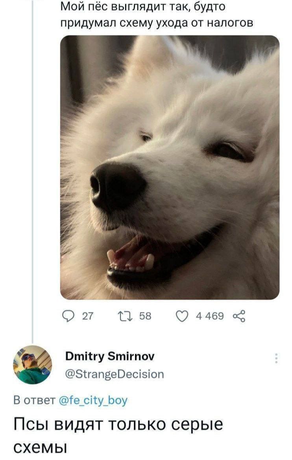Select the tweet text above the photo
292x460 pixels.
click(x=156, y=15)
